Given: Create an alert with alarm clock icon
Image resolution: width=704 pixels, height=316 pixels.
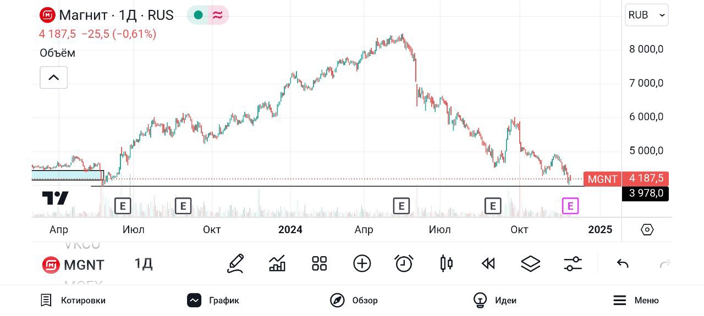Looking at the screenshot, I should tap(404, 264).
